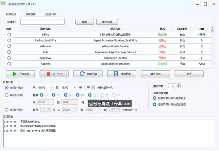Click the 已停止 status of AJRouter
This screenshot has width=219, height=151.
[x=162, y=46]
